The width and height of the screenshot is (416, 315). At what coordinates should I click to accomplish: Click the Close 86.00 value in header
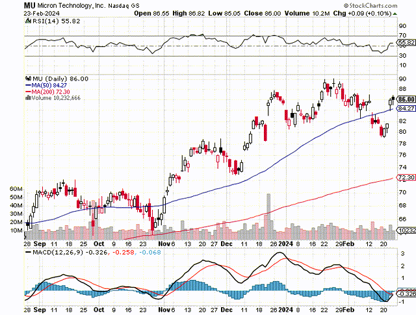tap(263, 14)
